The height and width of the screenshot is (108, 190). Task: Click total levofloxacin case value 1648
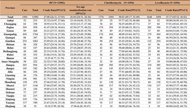(x=149, y=17)
